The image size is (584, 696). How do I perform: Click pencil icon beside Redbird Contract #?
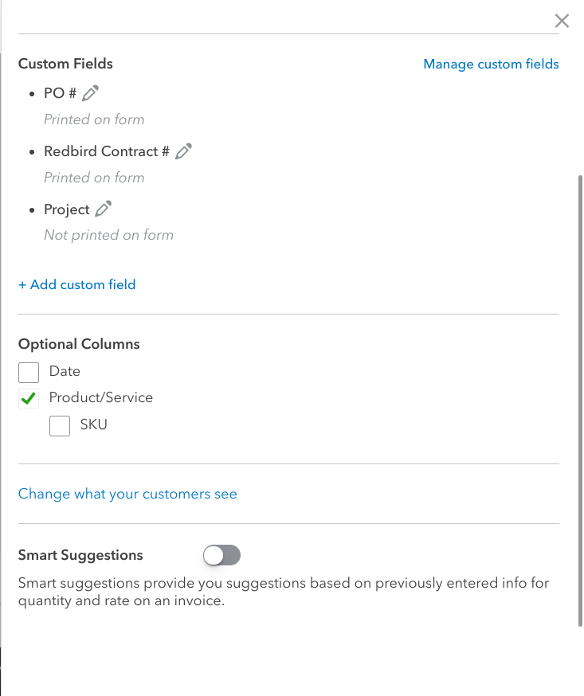pos(184,151)
